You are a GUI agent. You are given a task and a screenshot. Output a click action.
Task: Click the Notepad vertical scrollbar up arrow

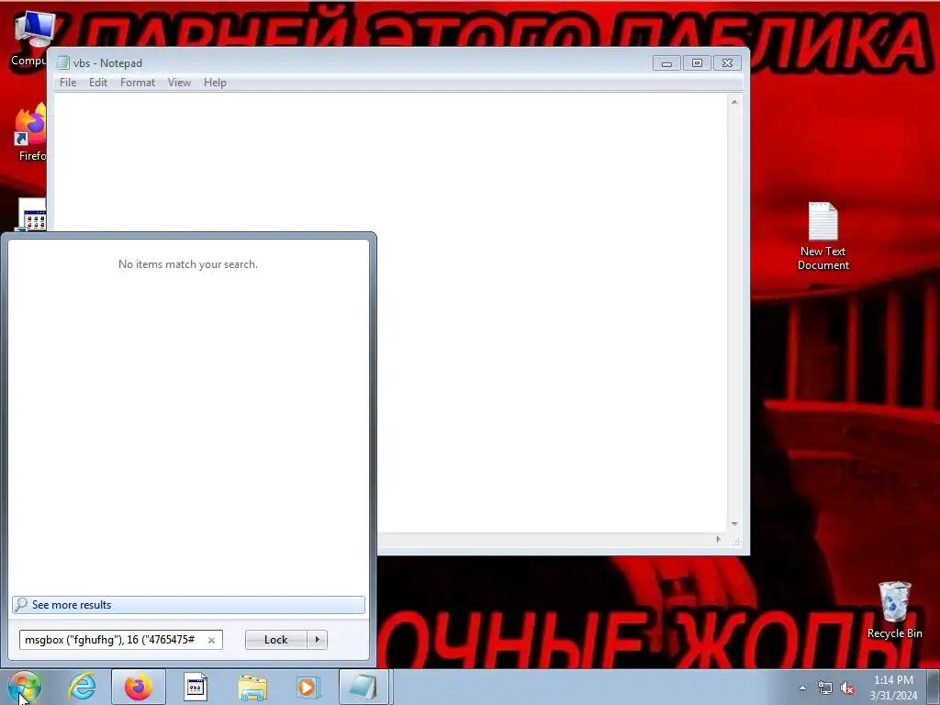[x=734, y=102]
